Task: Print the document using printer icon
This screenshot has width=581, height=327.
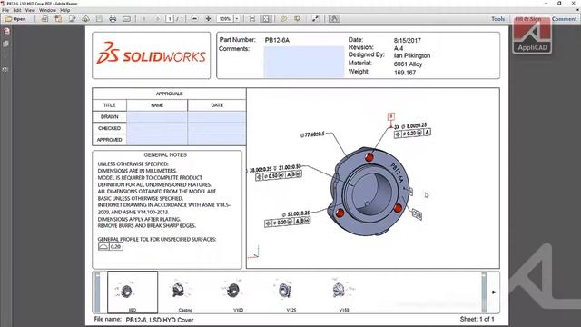Action: (x=113, y=18)
